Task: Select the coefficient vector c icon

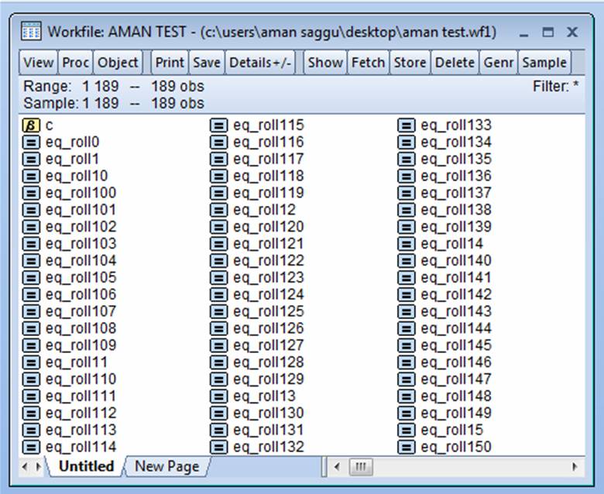Action: click(x=31, y=125)
